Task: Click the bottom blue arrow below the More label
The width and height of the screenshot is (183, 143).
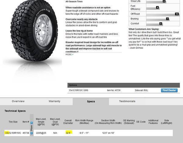Action: point(32,133)
